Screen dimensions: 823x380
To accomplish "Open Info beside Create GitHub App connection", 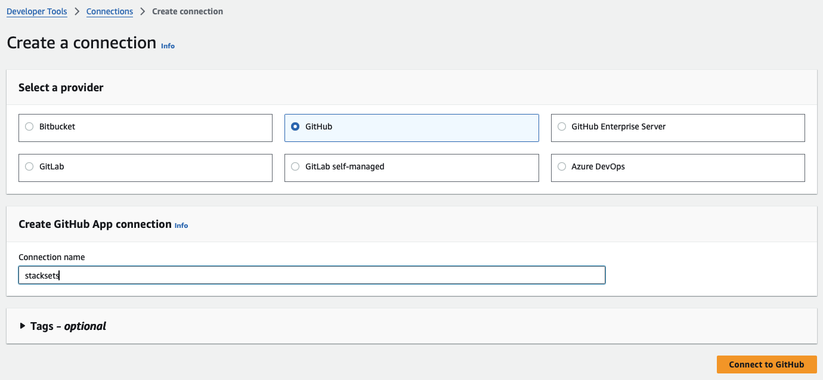I will point(181,225).
